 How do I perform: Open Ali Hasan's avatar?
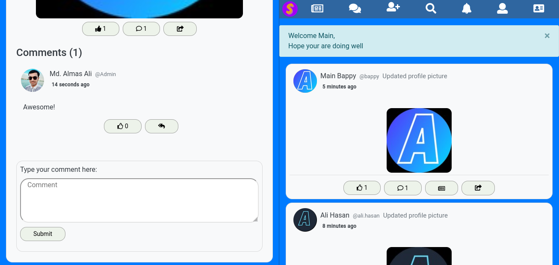[305, 220]
